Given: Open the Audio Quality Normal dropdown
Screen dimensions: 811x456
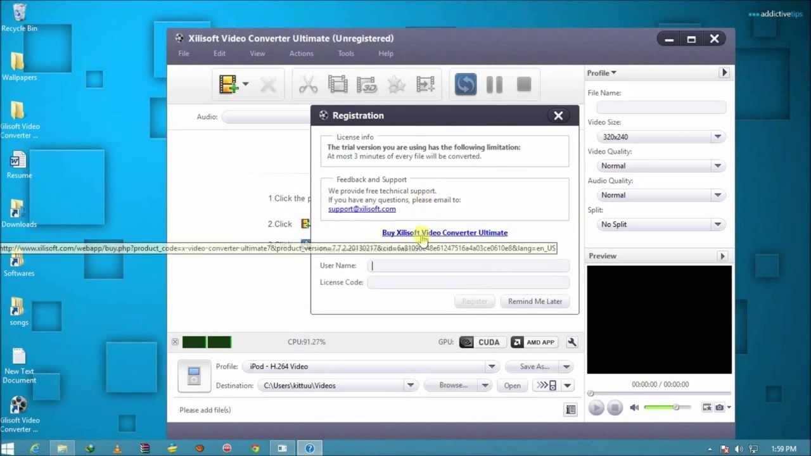Looking at the screenshot, I should coord(661,195).
